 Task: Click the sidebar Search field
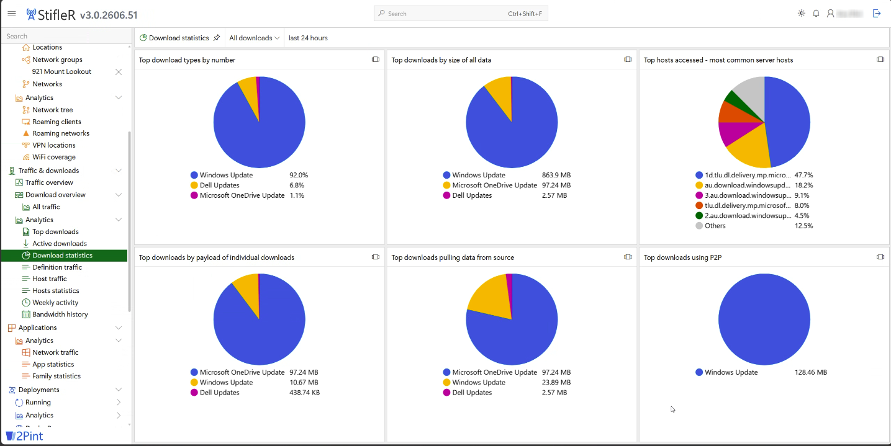[x=66, y=36]
